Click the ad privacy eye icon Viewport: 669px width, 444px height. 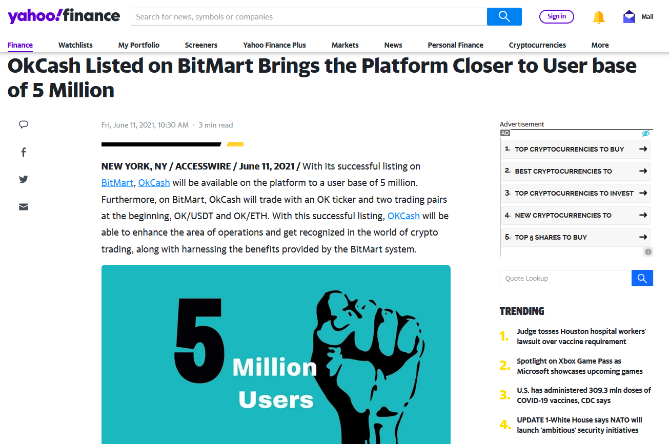[x=646, y=133]
